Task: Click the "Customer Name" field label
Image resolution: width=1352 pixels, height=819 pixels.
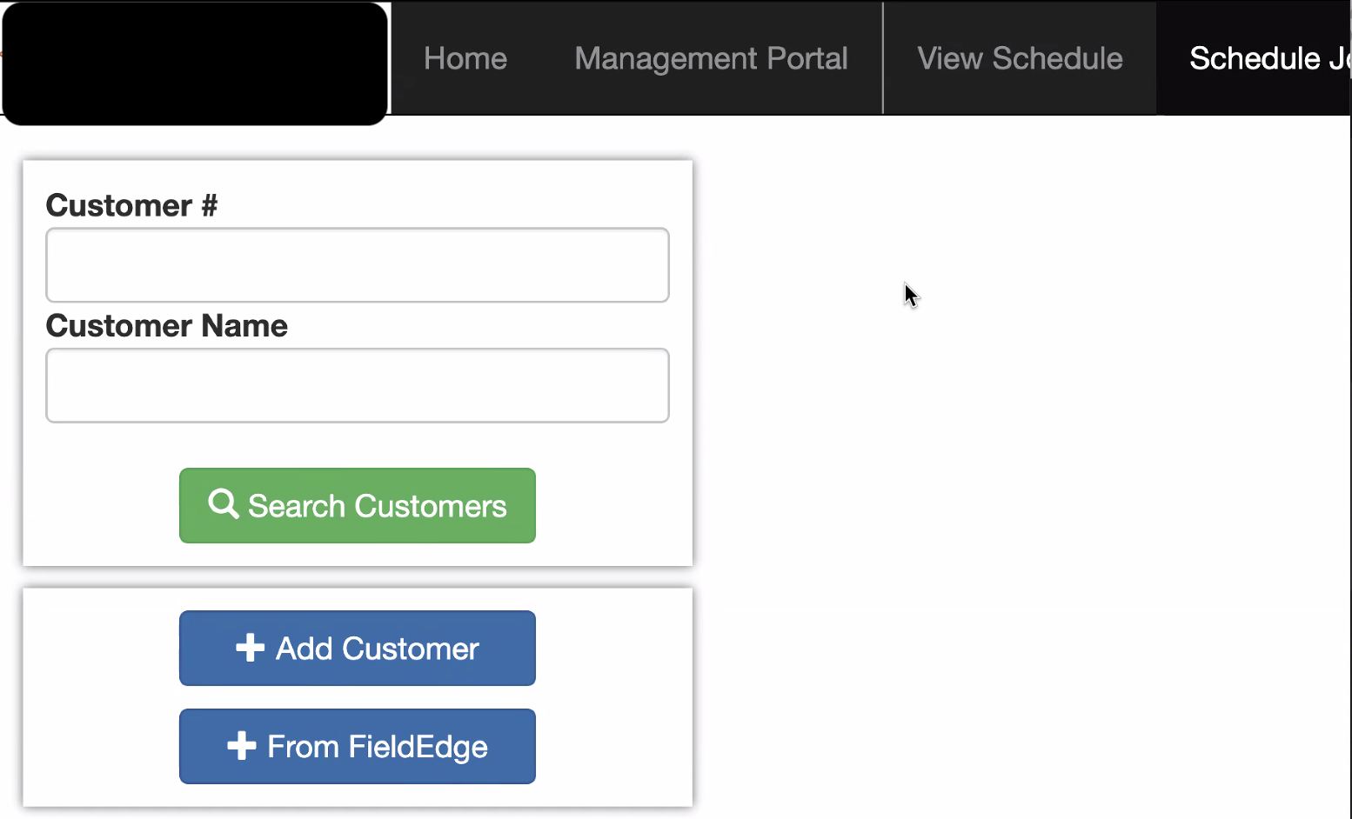Action: (x=166, y=326)
